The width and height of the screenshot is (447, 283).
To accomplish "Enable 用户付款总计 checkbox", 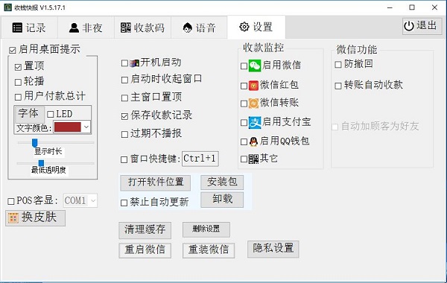I will (18, 97).
